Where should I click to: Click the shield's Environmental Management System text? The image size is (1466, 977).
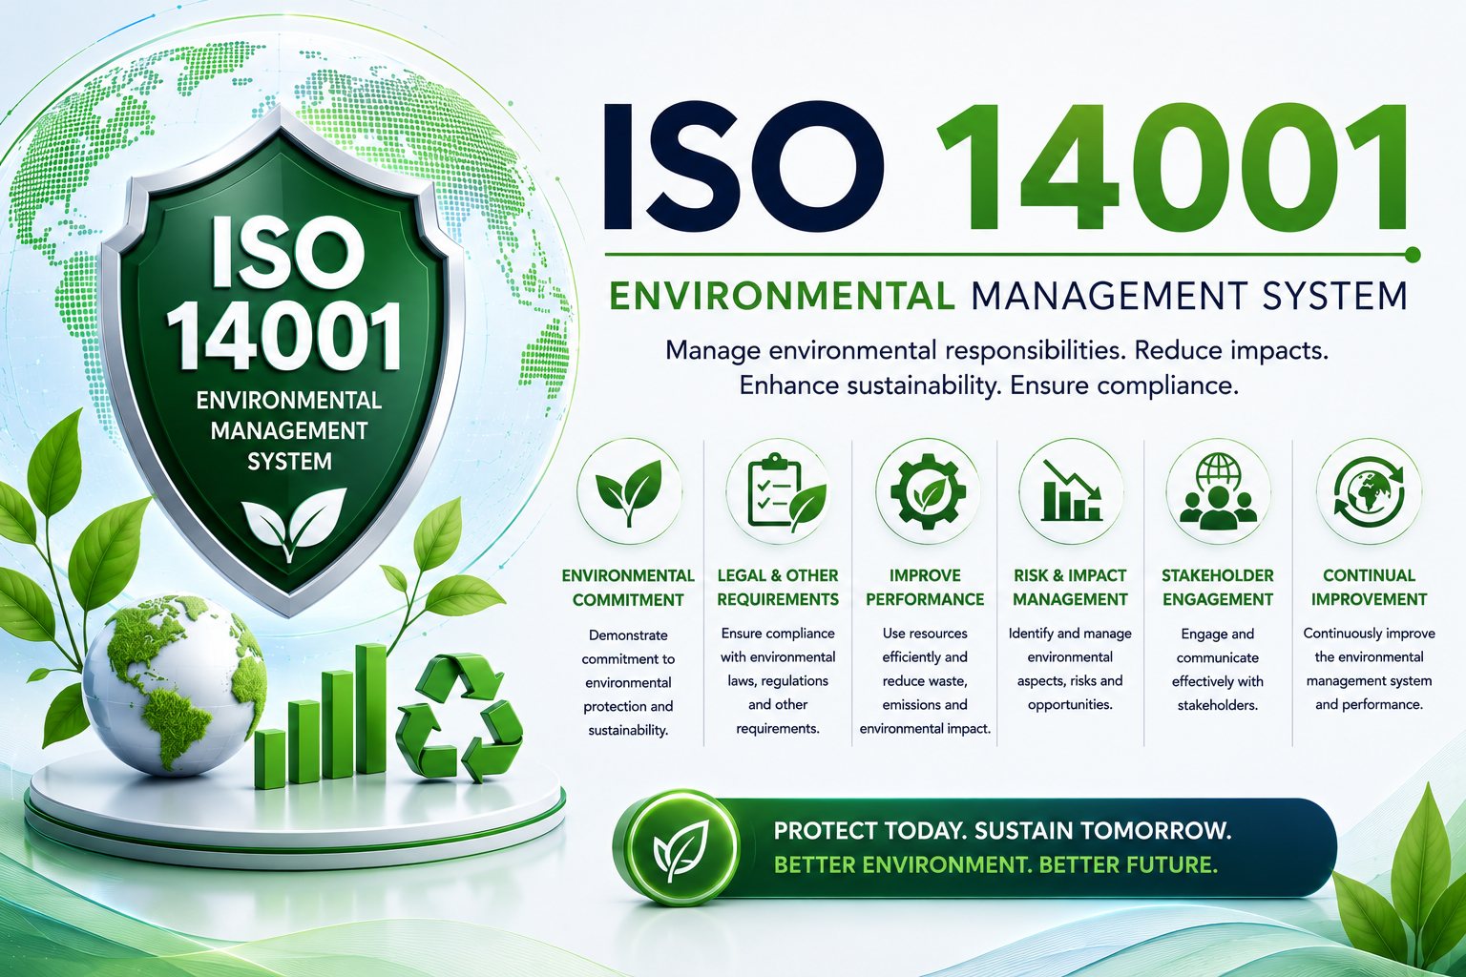(x=289, y=430)
